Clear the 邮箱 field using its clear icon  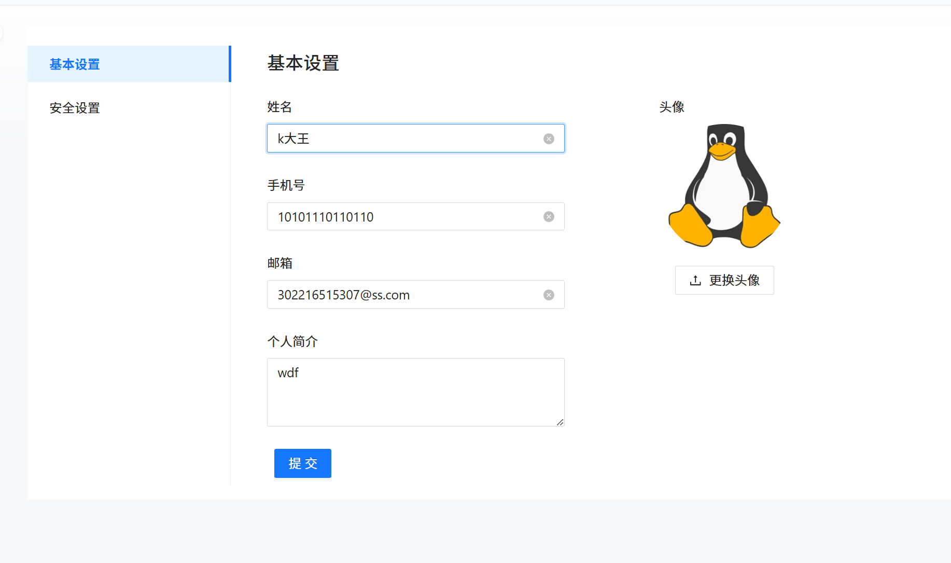(x=549, y=295)
